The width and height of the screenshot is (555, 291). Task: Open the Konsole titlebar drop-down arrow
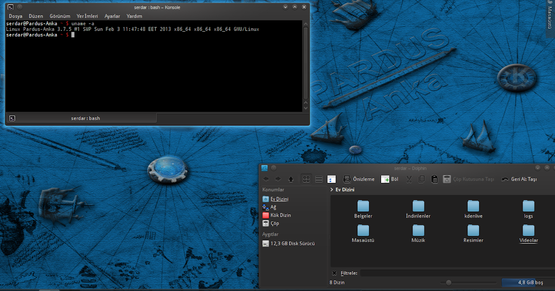[285, 7]
